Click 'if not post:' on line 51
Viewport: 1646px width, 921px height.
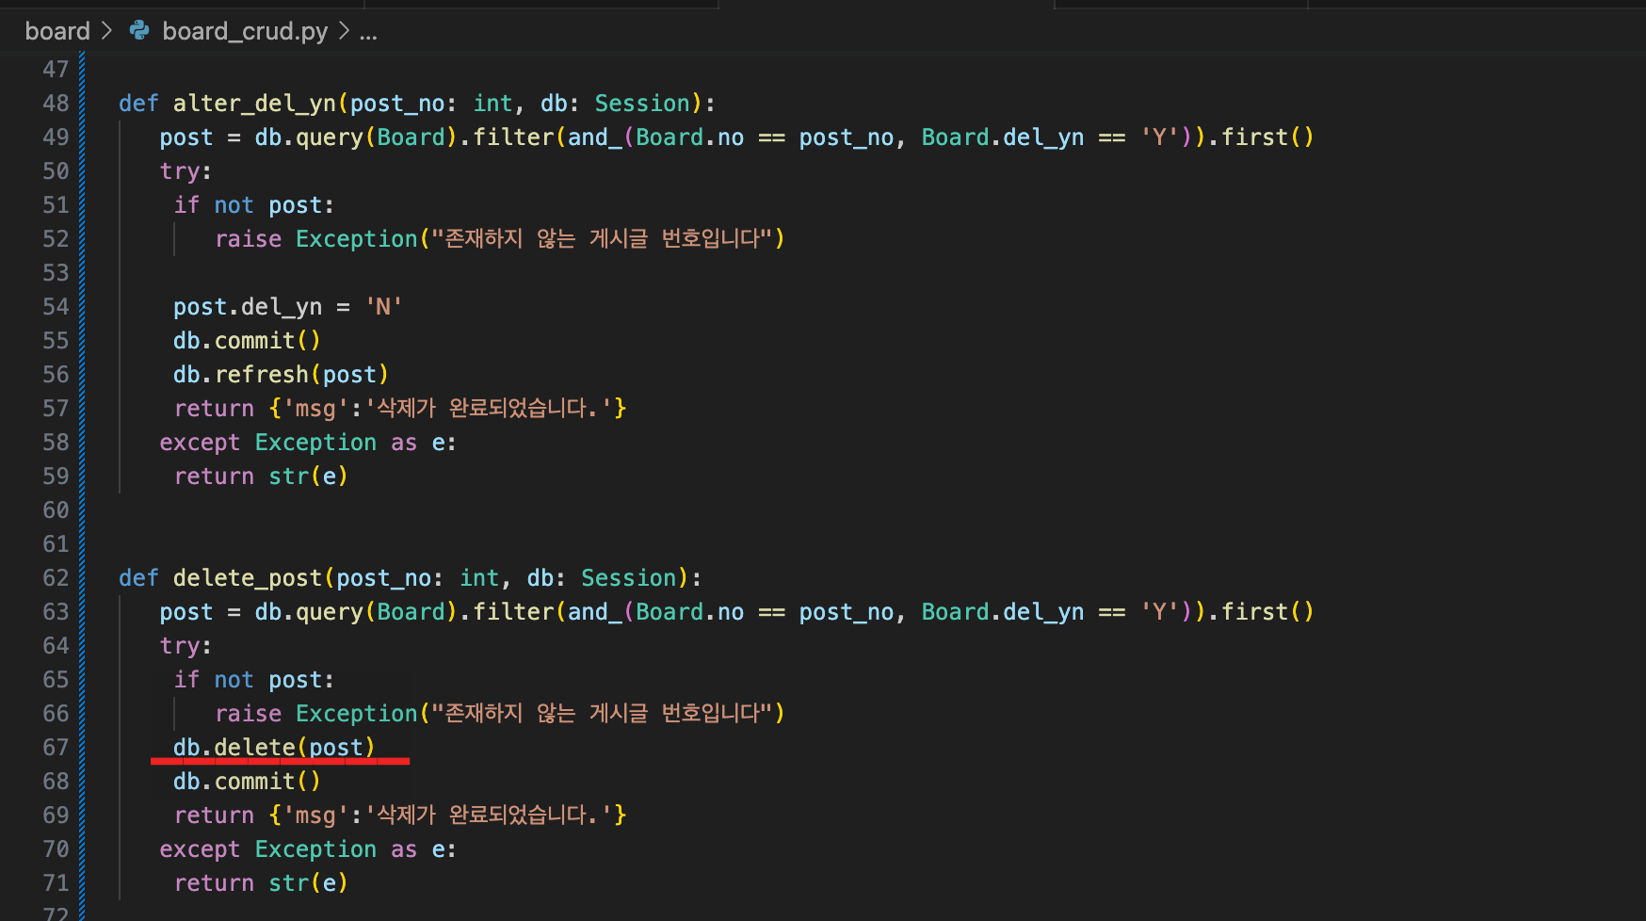[253, 205]
